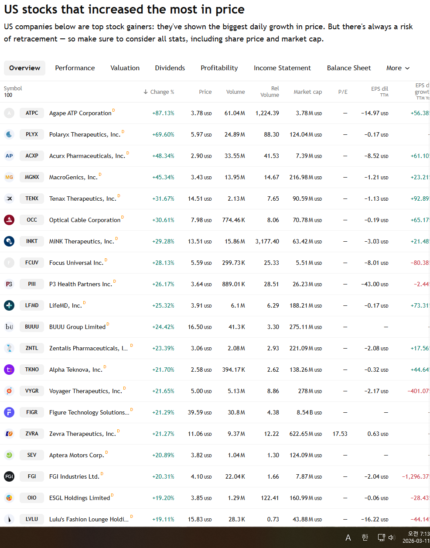430x548 pixels.
Task: Click the FGI Industries black logo
Action: click(x=9, y=476)
